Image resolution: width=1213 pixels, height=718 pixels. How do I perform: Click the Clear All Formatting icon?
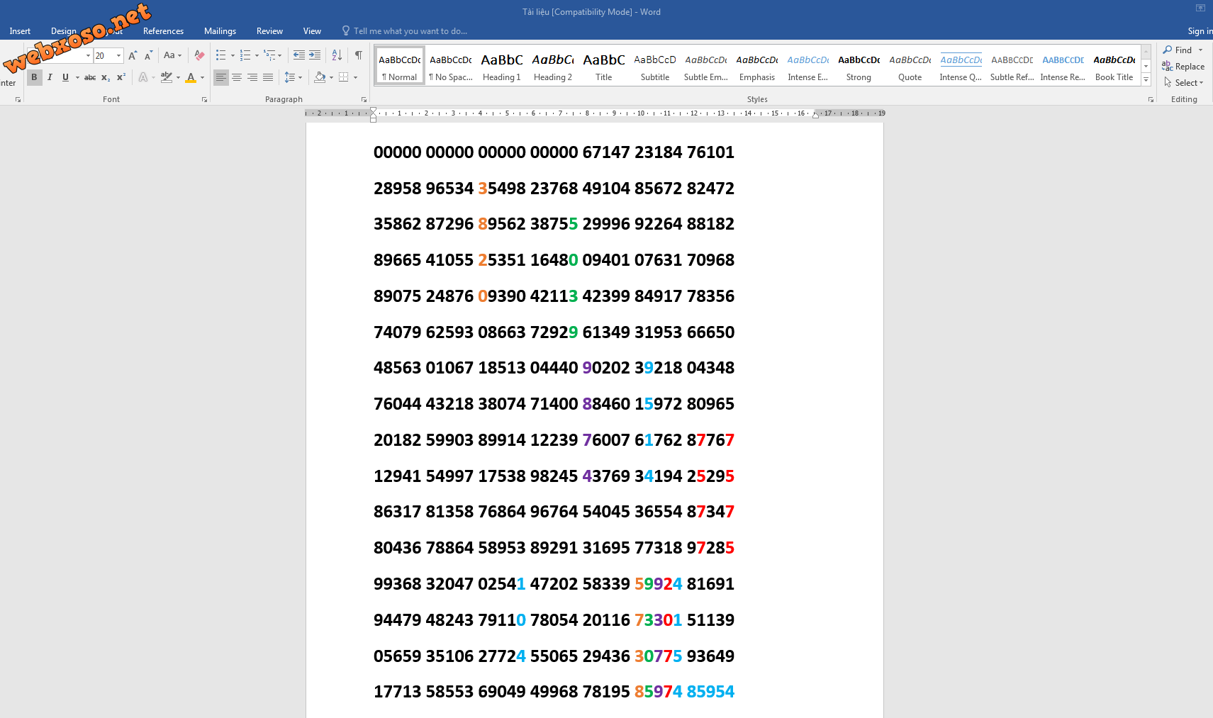199,55
